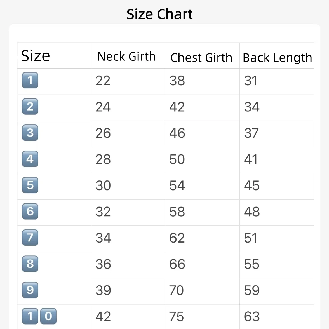
Task: Click the Size Chart title
Action: click(x=159, y=14)
